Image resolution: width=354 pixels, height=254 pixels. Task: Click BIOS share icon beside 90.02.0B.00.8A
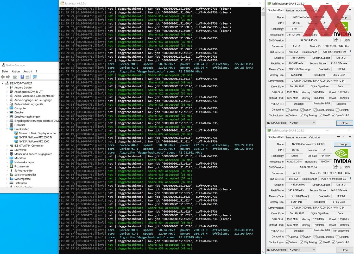click(335, 167)
